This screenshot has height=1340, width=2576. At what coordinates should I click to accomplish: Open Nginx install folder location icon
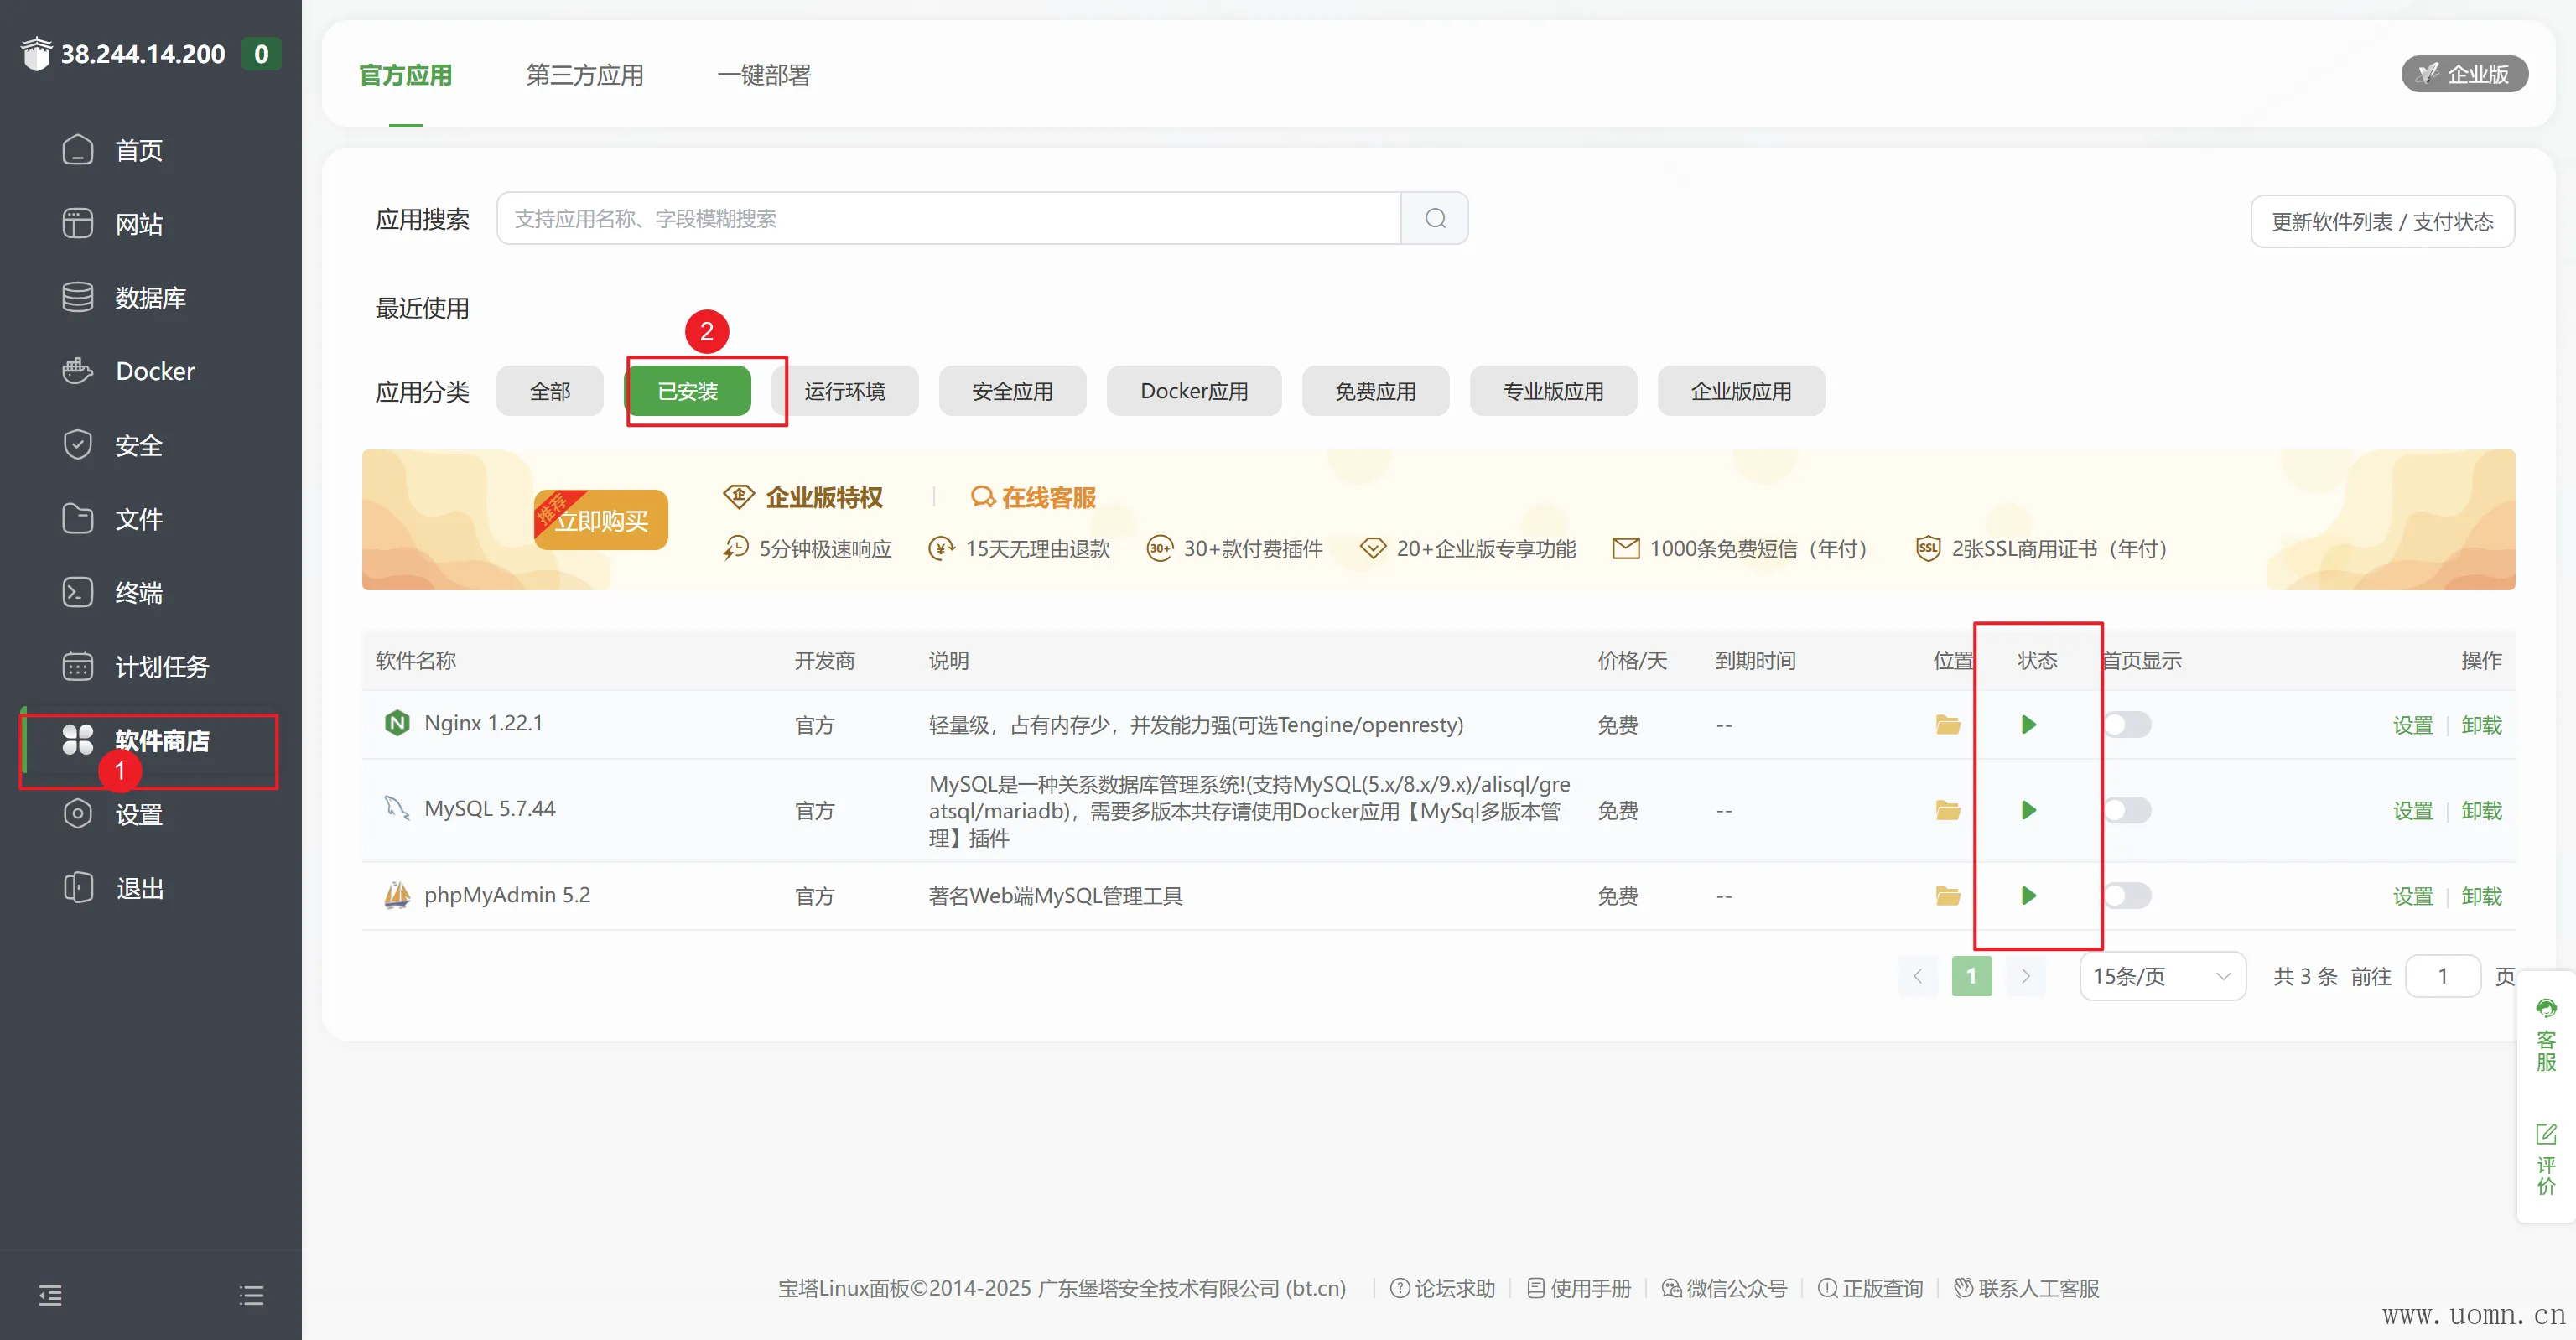click(x=1947, y=724)
